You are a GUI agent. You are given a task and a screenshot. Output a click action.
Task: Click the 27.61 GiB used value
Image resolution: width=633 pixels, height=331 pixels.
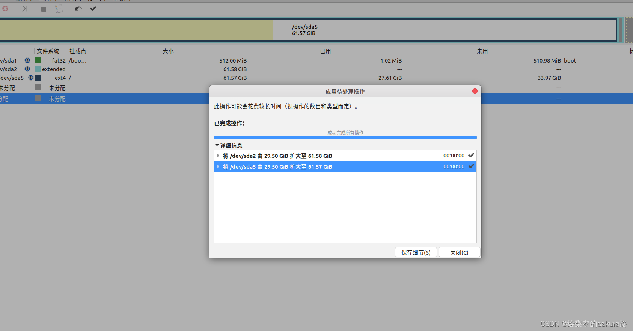click(x=390, y=78)
